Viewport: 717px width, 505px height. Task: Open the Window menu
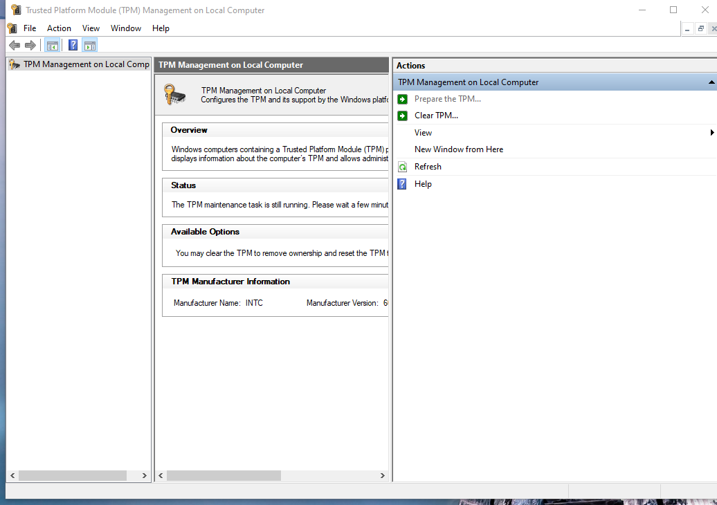point(126,28)
